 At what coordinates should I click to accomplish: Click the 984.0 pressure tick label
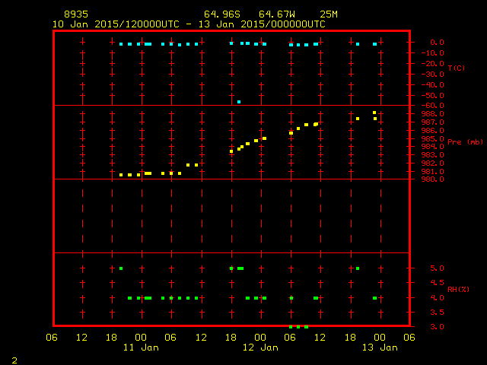[x=433, y=147]
